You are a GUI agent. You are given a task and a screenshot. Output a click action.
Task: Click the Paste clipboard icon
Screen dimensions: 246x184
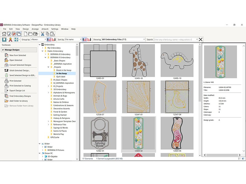(52, 34)
